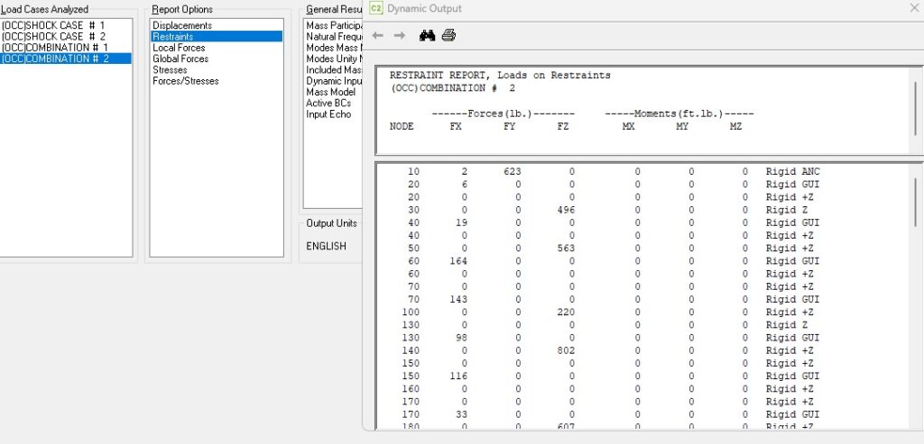Select Input Echo in General Results
924x444 pixels.
pos(328,114)
